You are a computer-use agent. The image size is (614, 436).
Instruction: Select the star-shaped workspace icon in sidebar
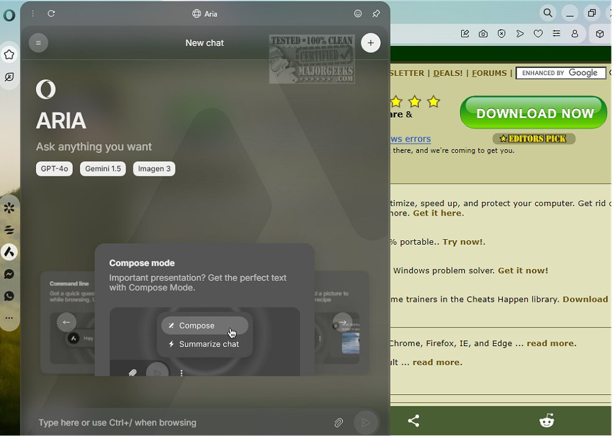click(9, 55)
